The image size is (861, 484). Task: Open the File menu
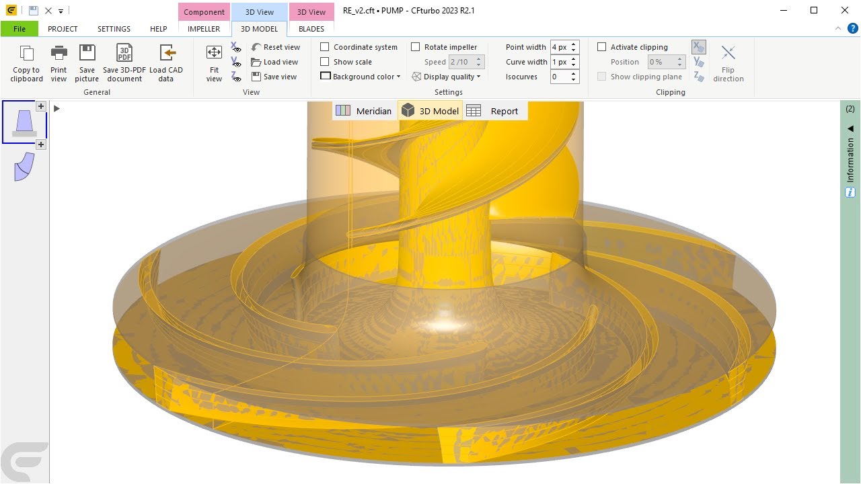[20, 29]
